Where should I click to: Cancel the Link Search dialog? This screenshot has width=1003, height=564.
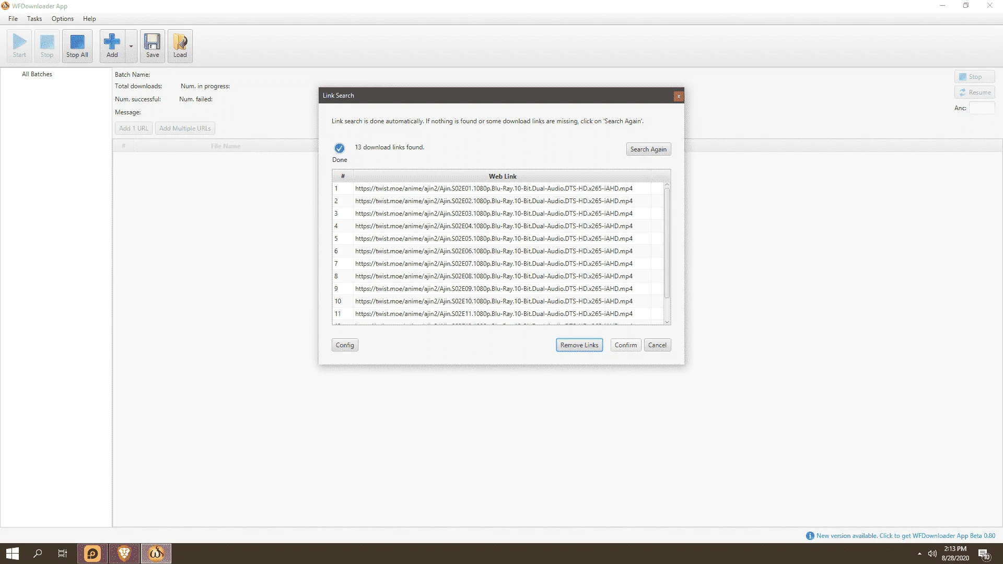coord(657,345)
